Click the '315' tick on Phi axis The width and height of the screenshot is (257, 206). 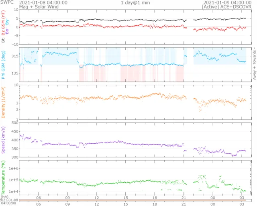coord(14,56)
